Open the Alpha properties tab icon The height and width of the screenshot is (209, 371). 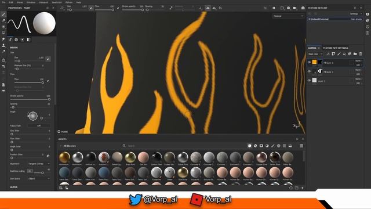(x=16, y=39)
